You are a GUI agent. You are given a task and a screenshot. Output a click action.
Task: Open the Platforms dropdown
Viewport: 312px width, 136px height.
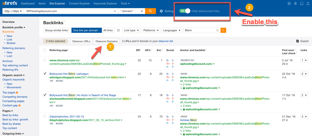tap(151, 30)
